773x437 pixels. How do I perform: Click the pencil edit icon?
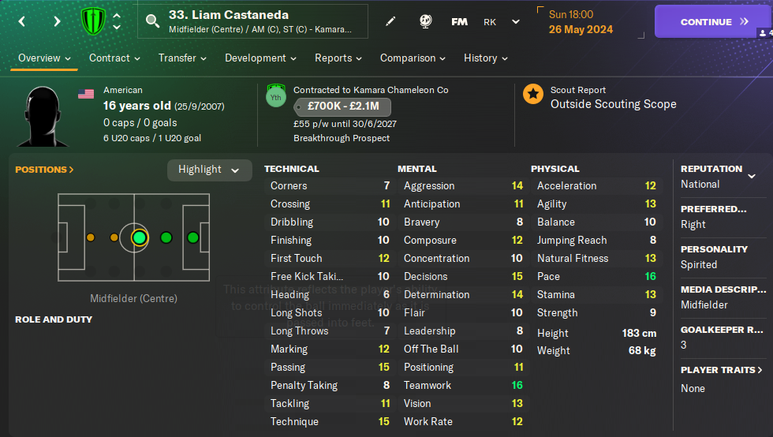tap(390, 21)
